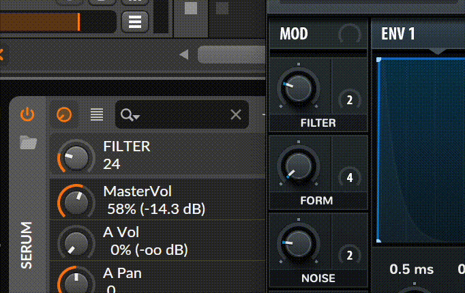The image size is (465, 293).
Task: Click the MasterVol parameter knob
Action: 76,202
